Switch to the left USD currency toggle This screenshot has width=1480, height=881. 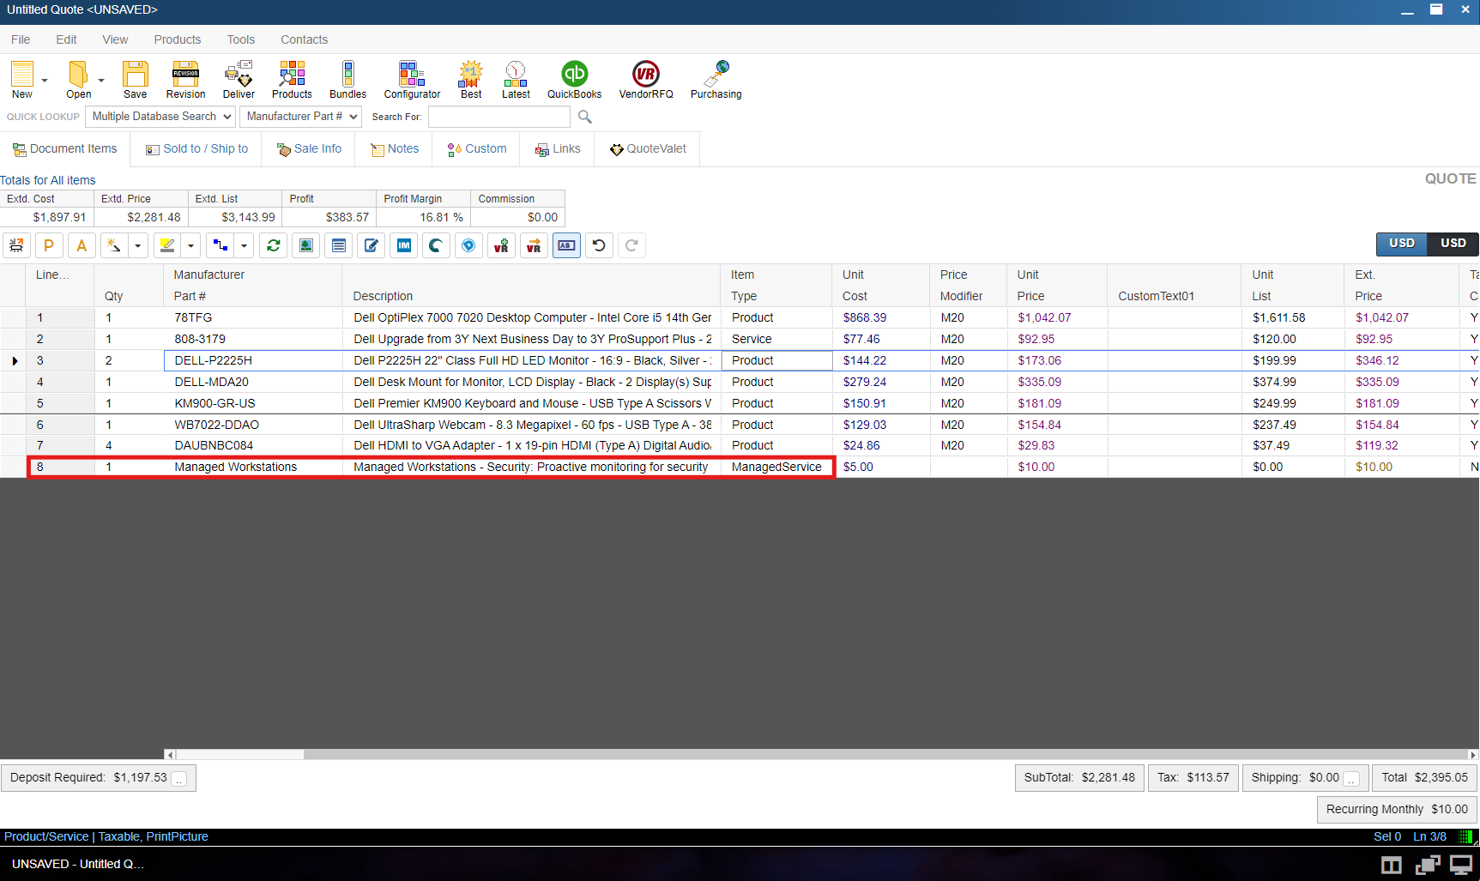coord(1402,244)
